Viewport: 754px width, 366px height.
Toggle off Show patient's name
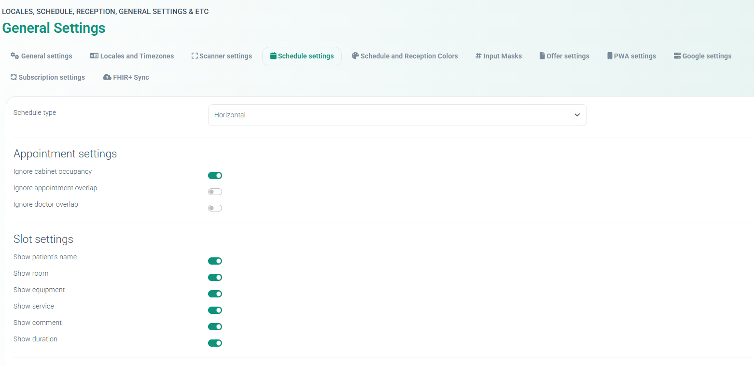pyautogui.click(x=215, y=261)
